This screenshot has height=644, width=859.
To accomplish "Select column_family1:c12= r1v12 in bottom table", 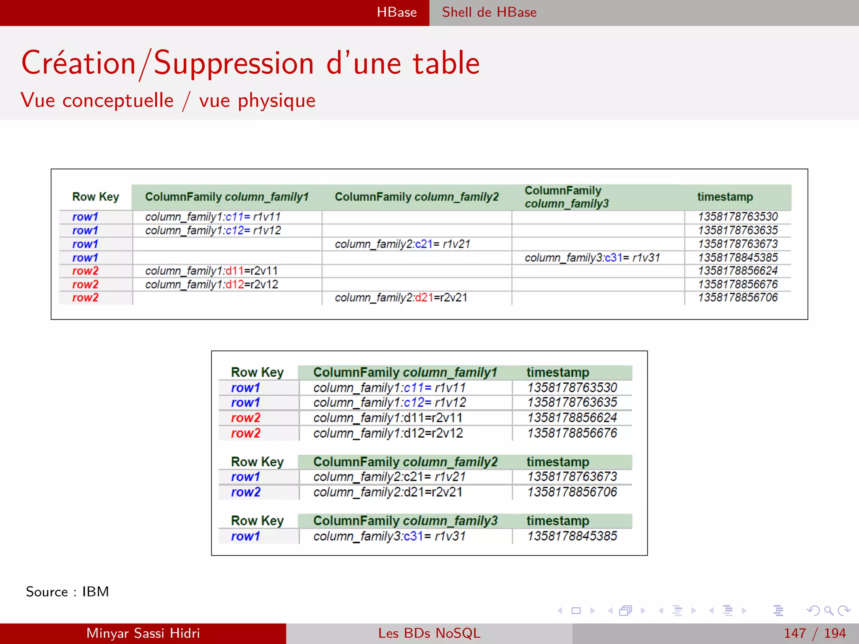I will 390,402.
